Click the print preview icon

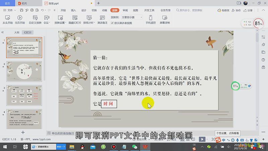37,10
